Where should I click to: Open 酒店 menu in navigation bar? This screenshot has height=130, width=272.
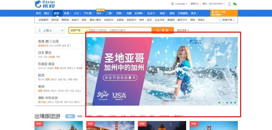coord(48,13)
